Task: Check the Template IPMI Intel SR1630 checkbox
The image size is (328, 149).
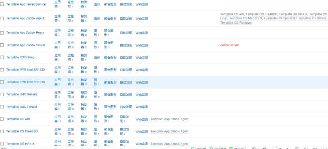Action: [2, 82]
